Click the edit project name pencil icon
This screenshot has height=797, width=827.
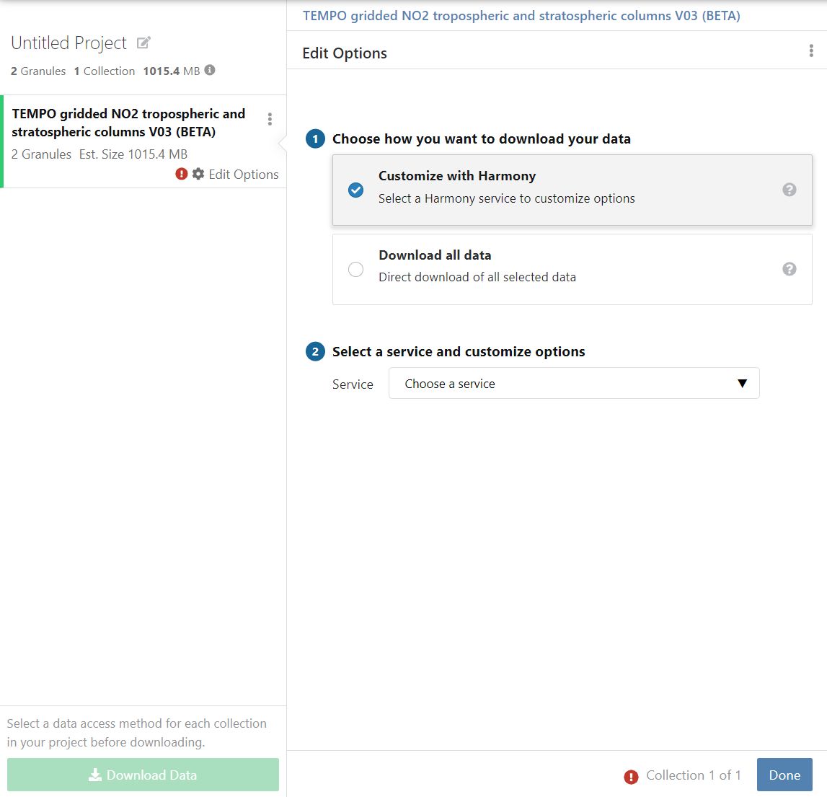point(143,43)
